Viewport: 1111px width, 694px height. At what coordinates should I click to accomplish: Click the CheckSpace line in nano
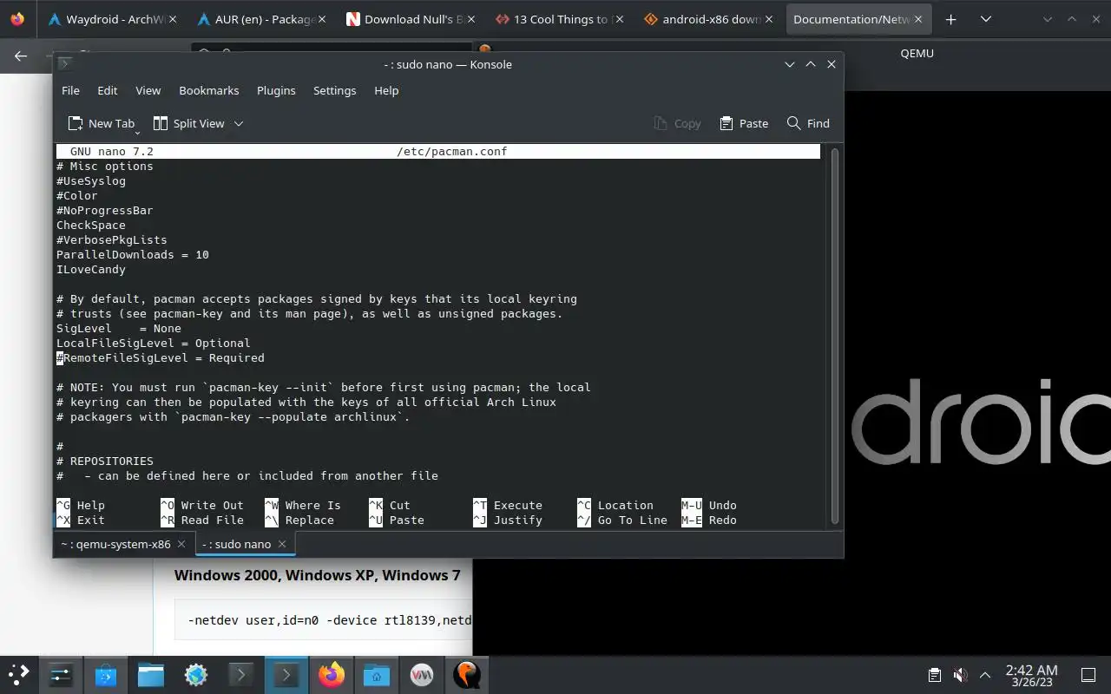click(91, 226)
